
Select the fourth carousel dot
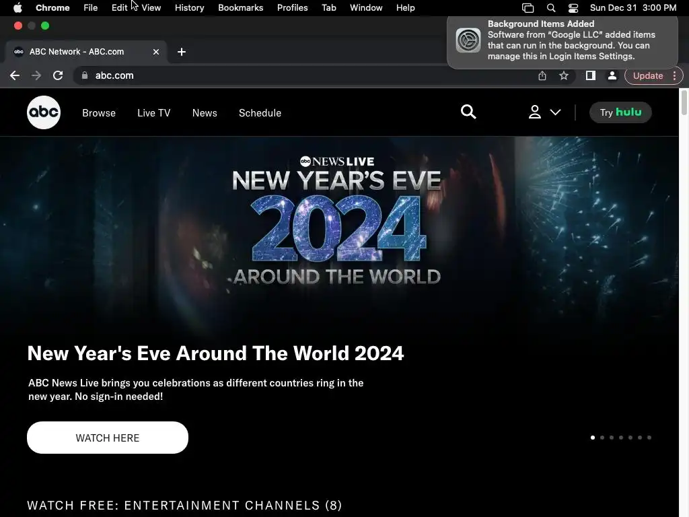pyautogui.click(x=621, y=438)
